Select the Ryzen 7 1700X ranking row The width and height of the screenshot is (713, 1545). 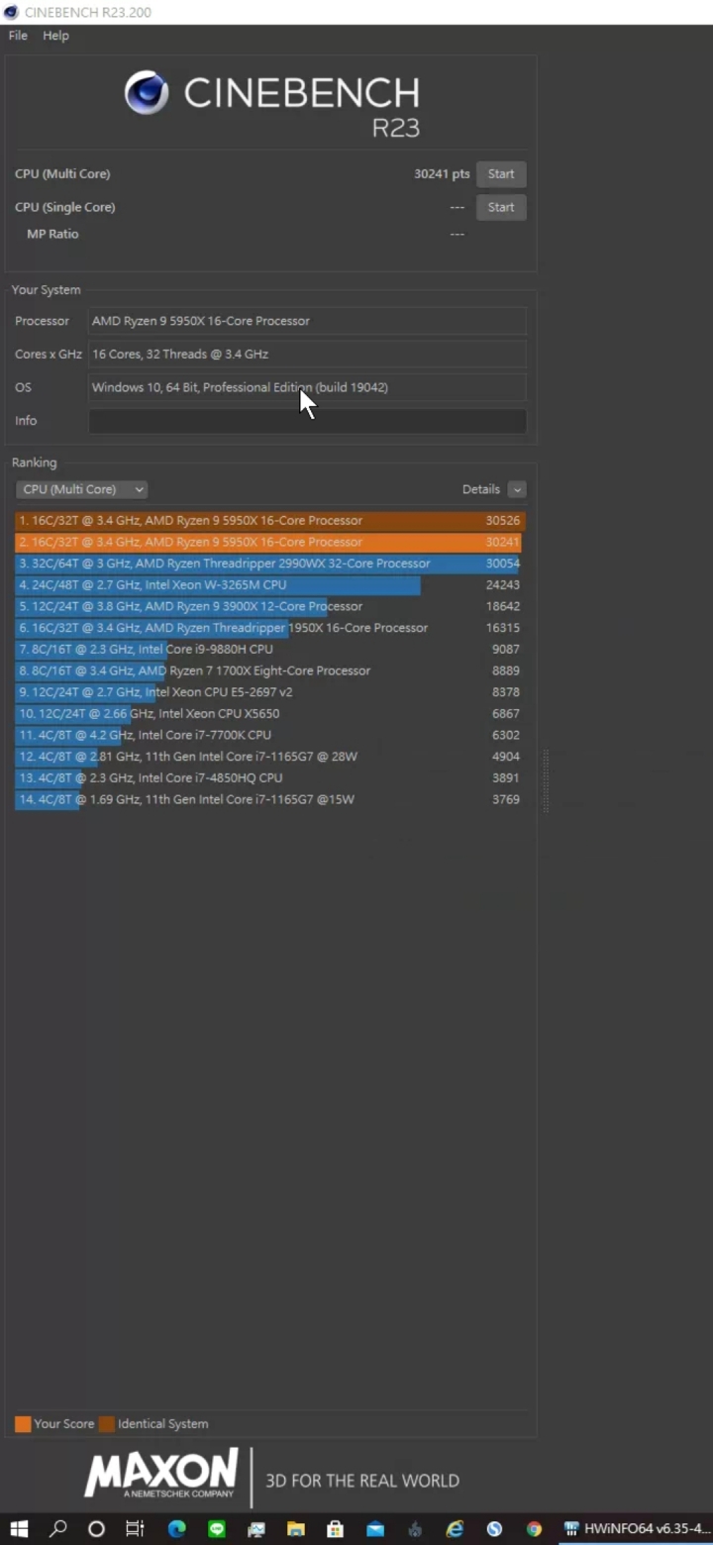(270, 670)
